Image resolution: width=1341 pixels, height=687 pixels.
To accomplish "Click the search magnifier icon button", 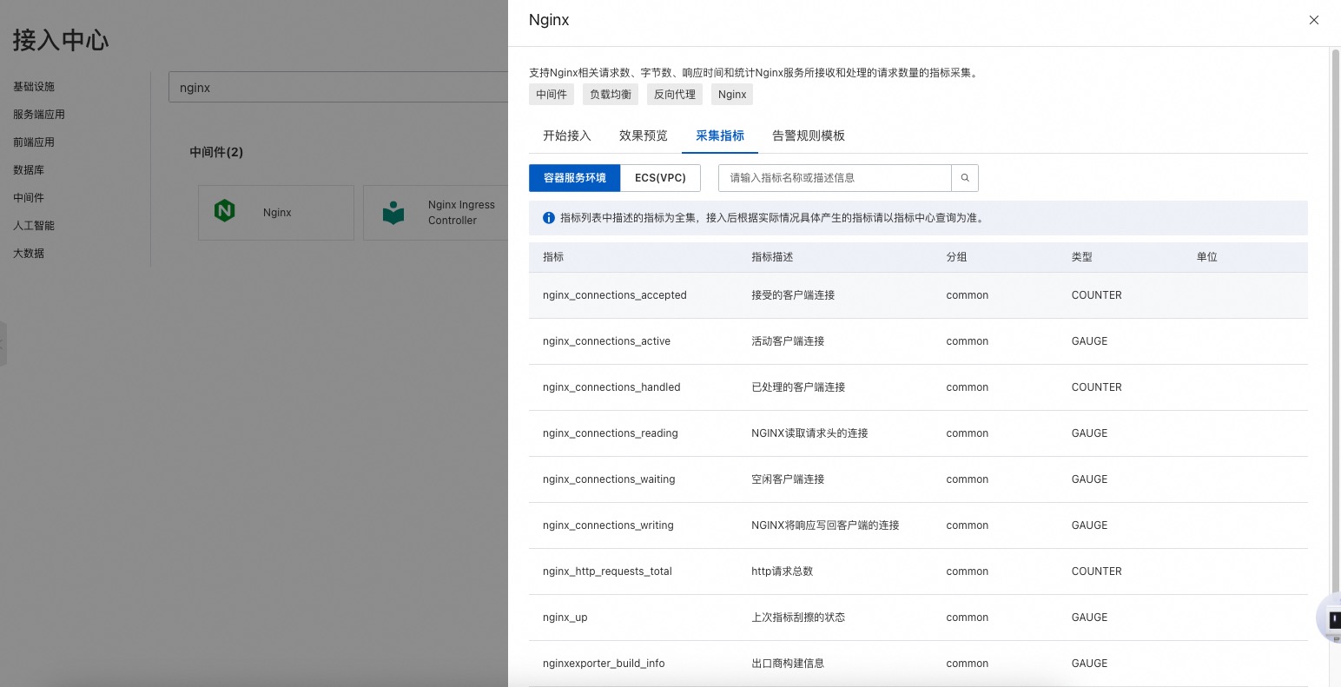I will coord(965,178).
